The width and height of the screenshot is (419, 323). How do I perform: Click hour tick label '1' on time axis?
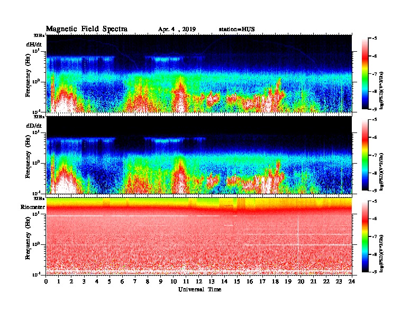[x=59, y=282]
